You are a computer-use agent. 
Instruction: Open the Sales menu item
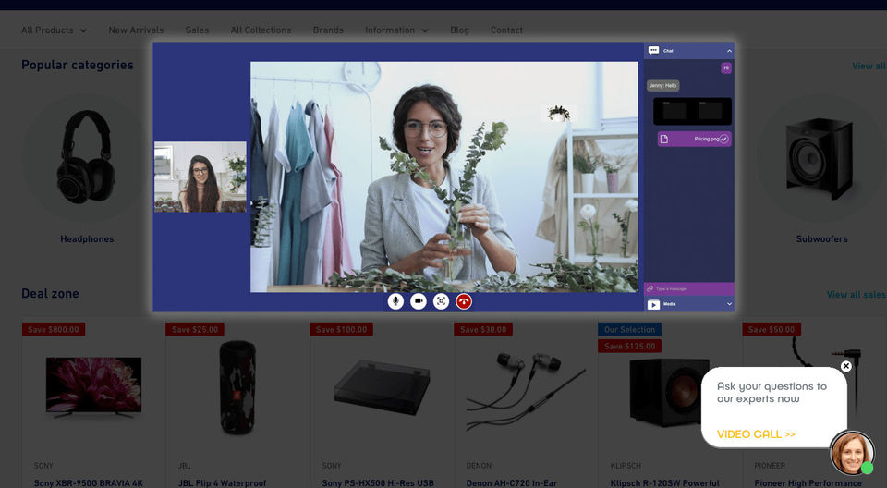(x=197, y=30)
